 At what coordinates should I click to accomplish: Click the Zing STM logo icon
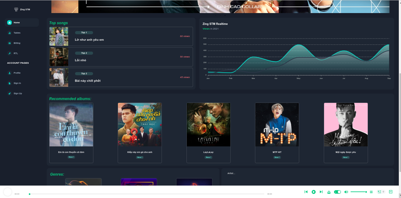point(16,9)
